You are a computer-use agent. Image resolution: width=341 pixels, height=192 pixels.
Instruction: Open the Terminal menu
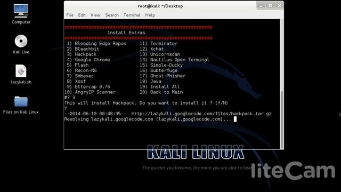click(x=132, y=15)
